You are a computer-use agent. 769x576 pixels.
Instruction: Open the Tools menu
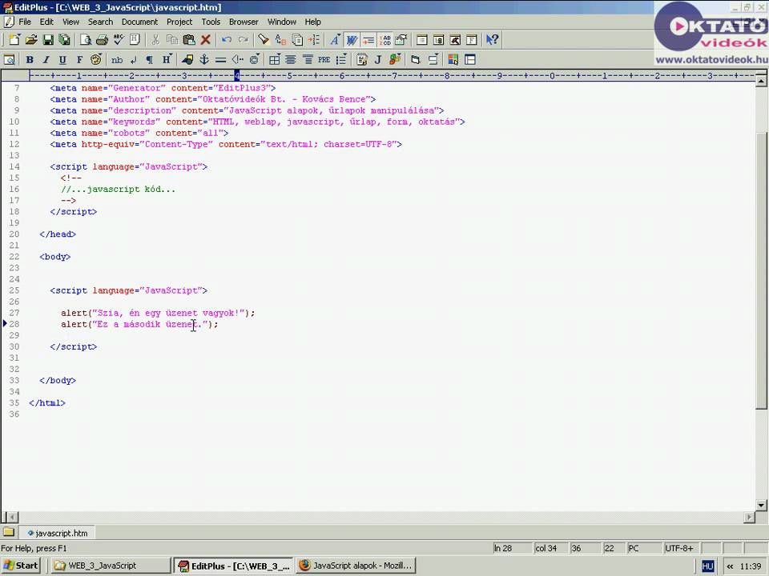click(211, 22)
